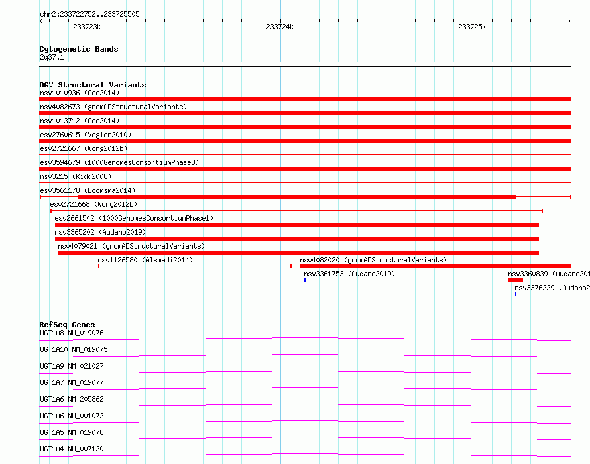Click the chr2:233722752..233725505 coordinate label

point(89,14)
